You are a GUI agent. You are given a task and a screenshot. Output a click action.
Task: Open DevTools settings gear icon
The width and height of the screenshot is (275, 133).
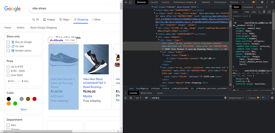tap(262, 2)
